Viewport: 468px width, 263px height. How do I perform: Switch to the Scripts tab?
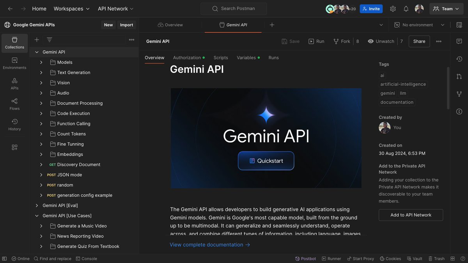pyautogui.click(x=221, y=58)
